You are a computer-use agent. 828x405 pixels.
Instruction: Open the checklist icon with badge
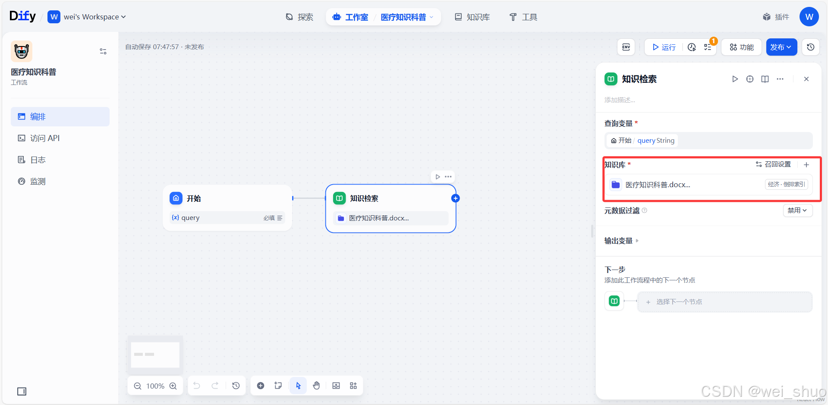(x=708, y=47)
